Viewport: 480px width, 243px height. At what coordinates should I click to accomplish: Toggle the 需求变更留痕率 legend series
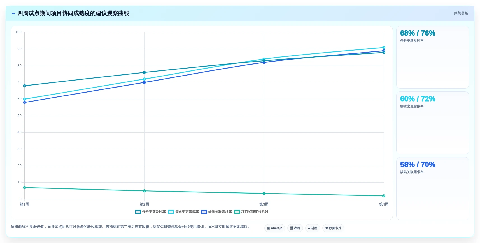point(183,212)
